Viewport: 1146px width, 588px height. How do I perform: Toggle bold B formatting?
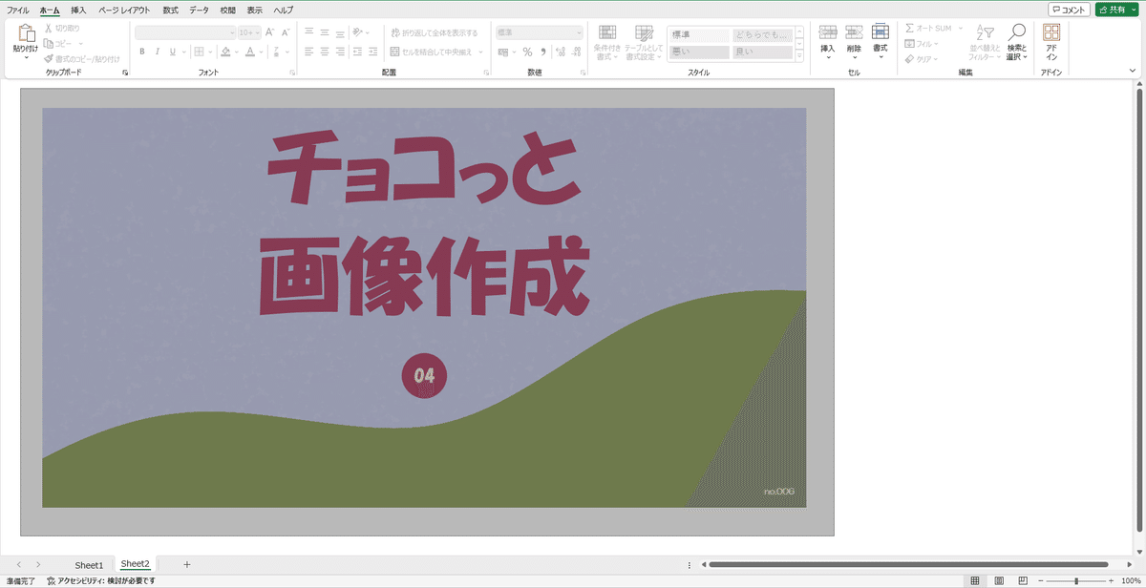[x=142, y=52]
